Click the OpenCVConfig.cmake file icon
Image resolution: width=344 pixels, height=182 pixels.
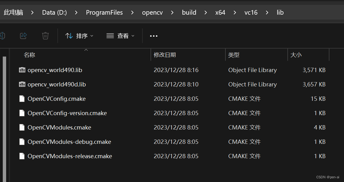click(22, 98)
